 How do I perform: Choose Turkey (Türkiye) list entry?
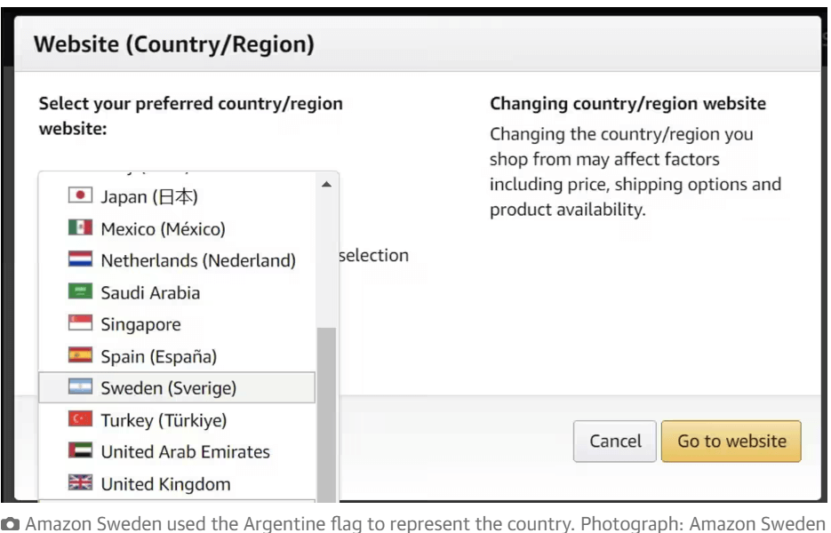point(164,419)
